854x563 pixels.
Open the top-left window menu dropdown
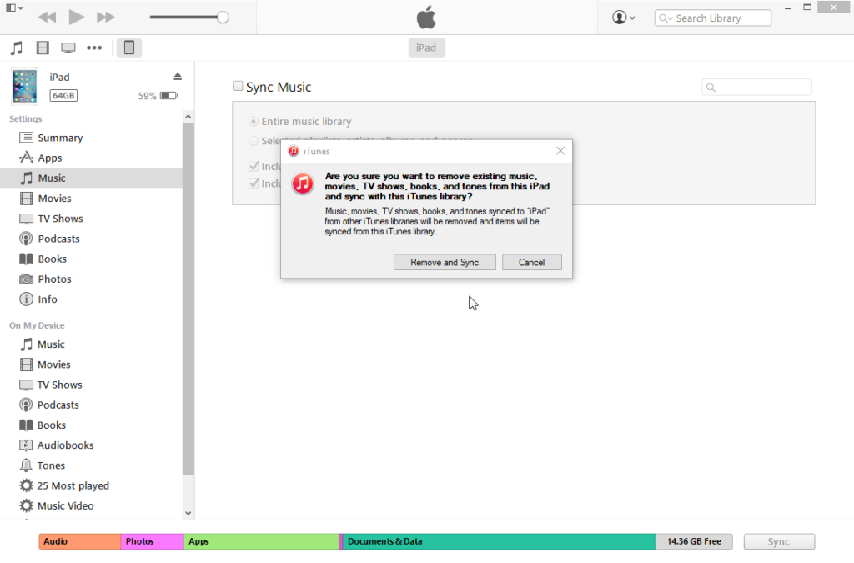[14, 8]
